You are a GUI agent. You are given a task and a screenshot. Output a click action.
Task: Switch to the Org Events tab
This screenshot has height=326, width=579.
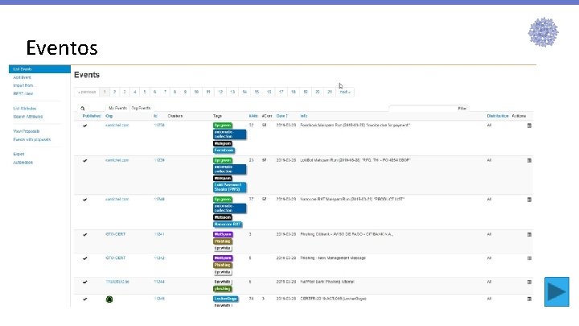click(x=141, y=109)
